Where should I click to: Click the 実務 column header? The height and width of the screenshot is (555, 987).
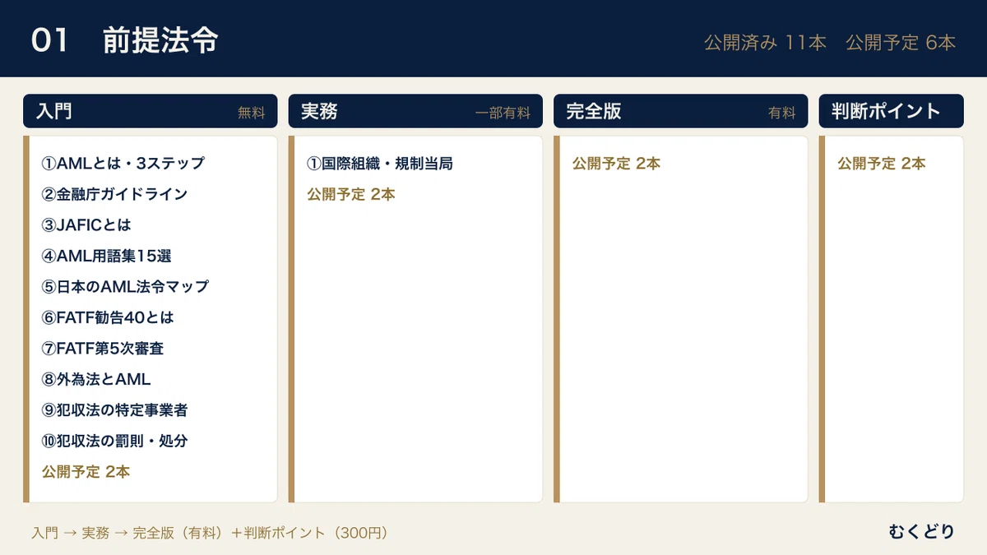tap(415, 111)
